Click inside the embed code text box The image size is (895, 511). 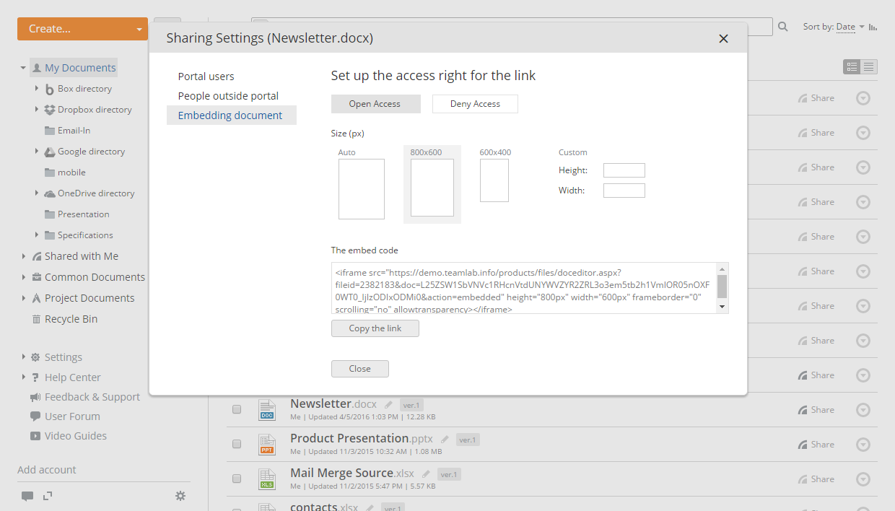coord(524,288)
